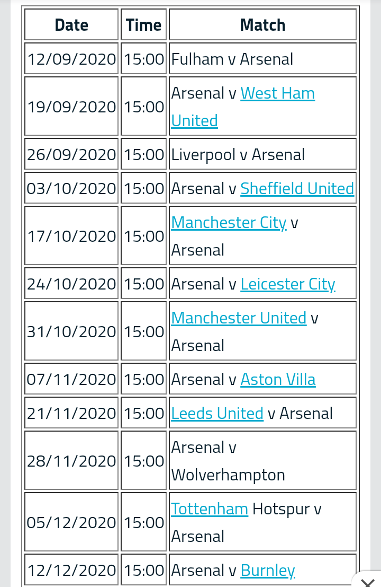Click the Tottenham link
The width and height of the screenshot is (381, 587).
210,509
